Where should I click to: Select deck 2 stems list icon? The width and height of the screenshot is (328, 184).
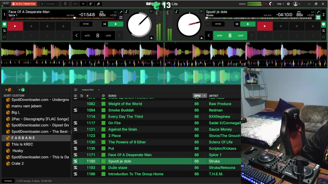[x=323, y=31]
